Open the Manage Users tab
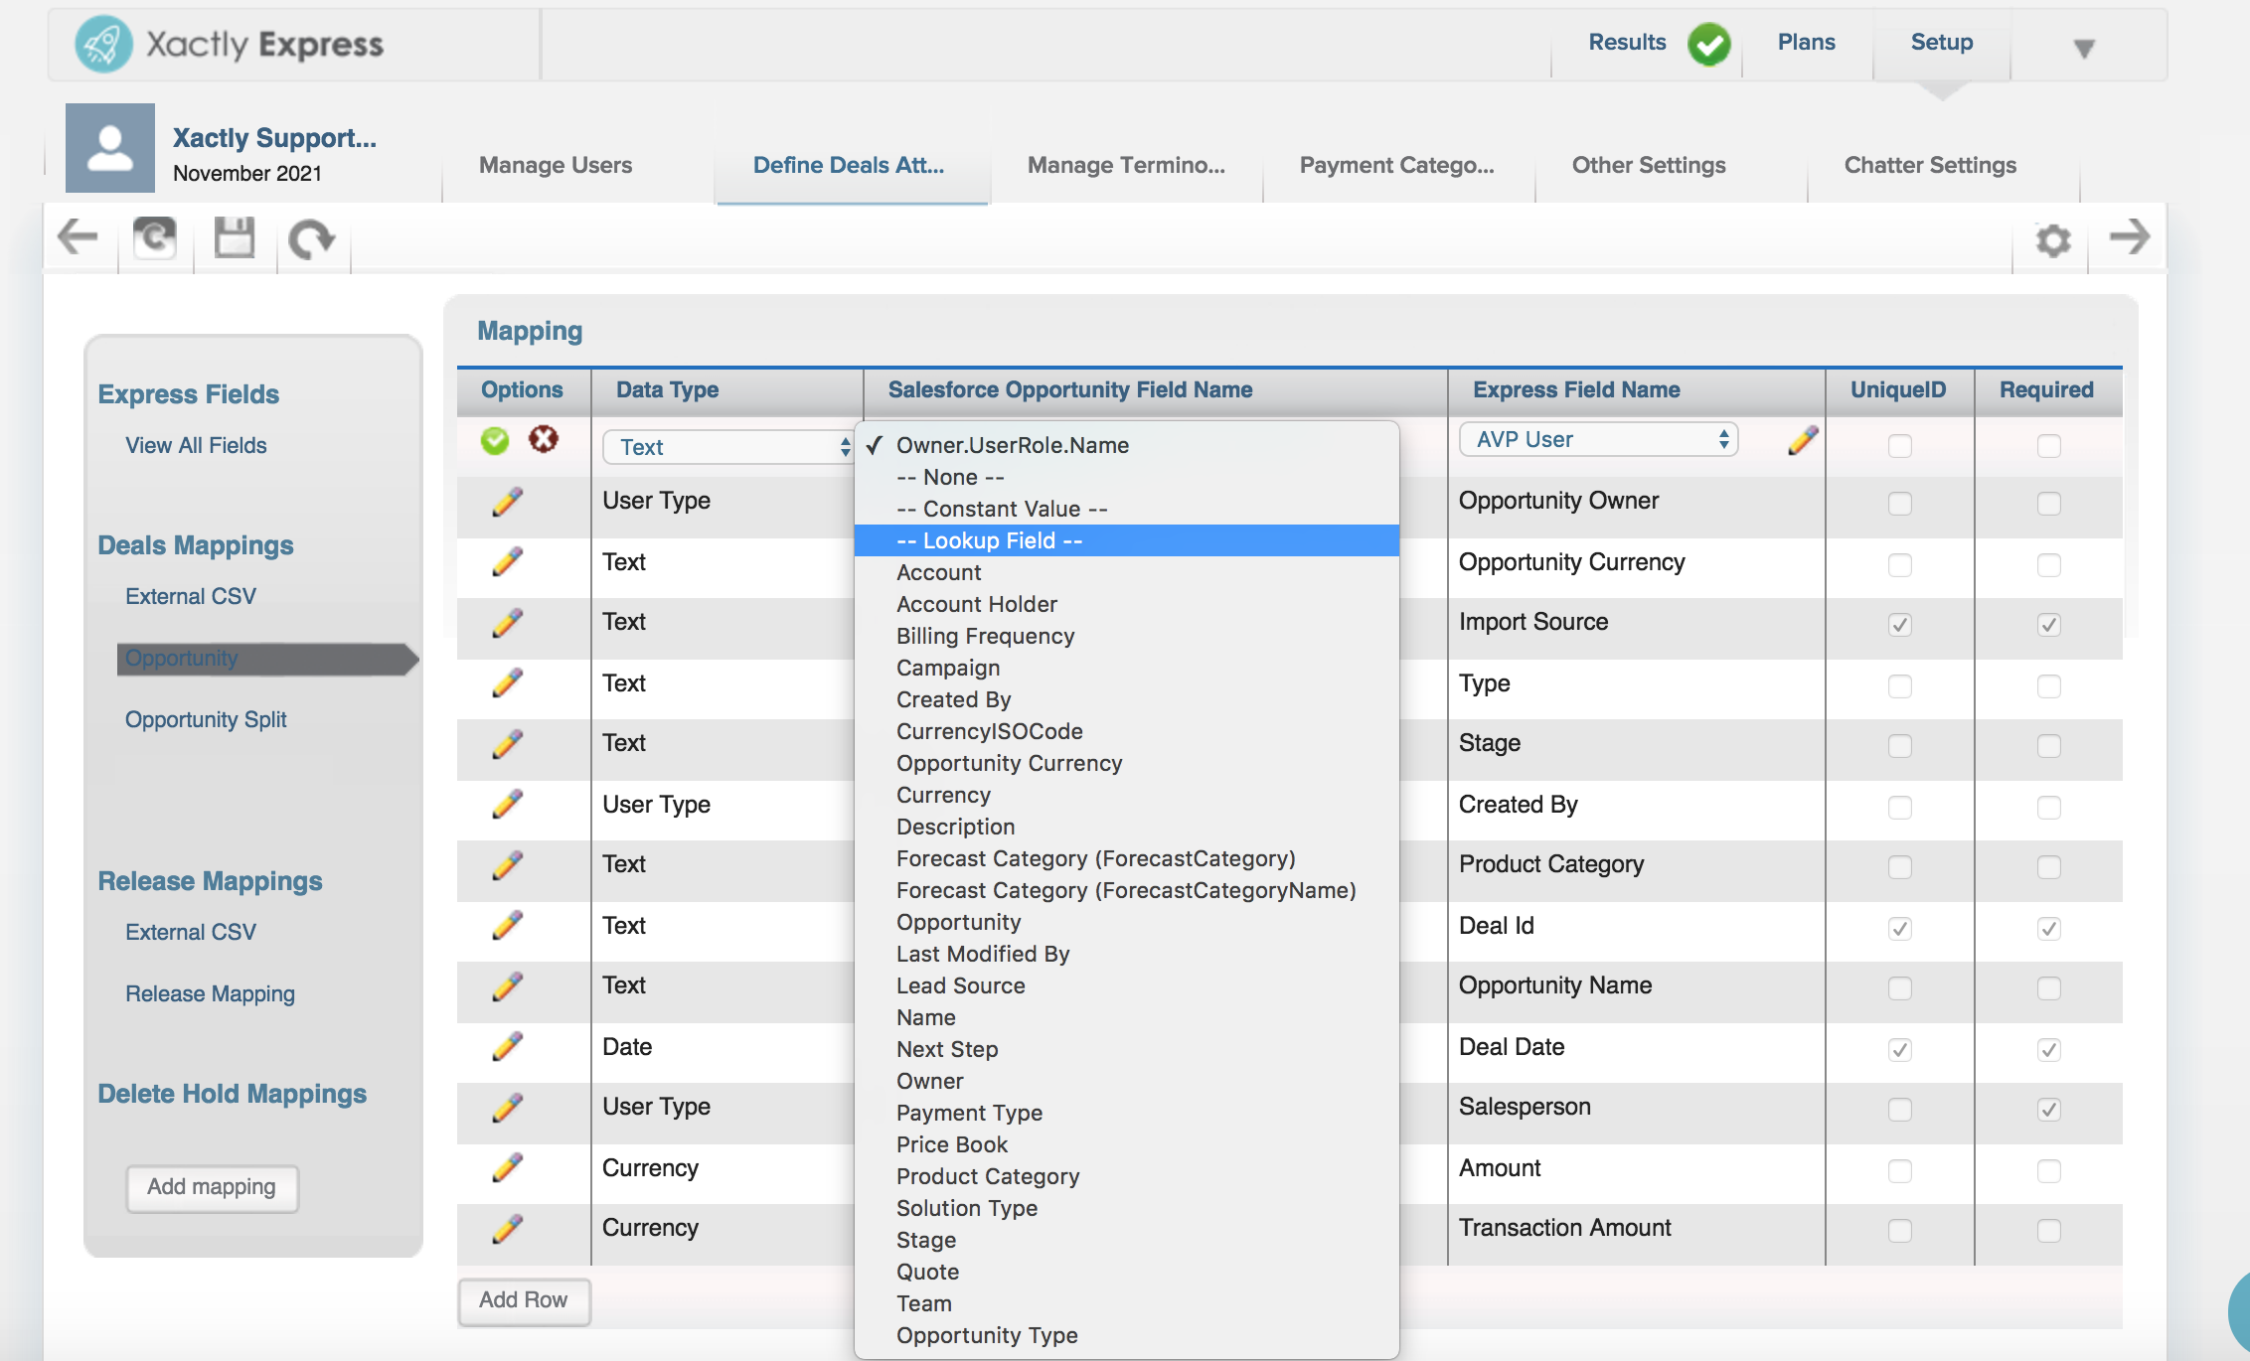2250x1361 pixels. tap(556, 165)
